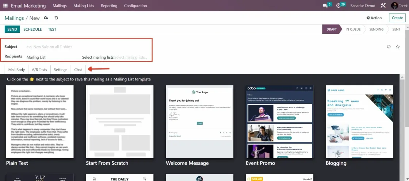Open the apps grid menu icon
Viewport: 409px width, 181px height.
tap(5, 5)
